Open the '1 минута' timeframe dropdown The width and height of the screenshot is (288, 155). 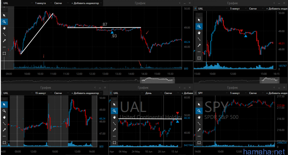pyautogui.click(x=43, y=3)
